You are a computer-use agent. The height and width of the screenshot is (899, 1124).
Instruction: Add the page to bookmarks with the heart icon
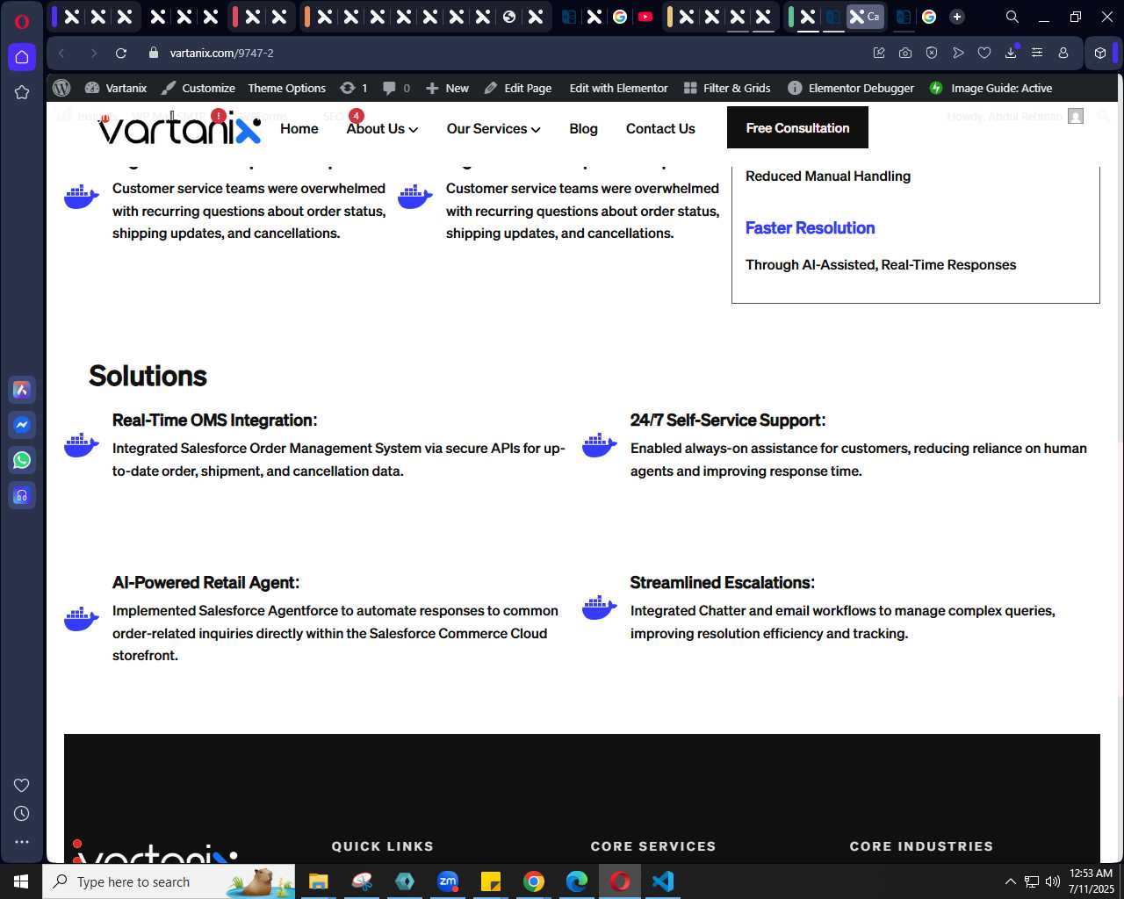coord(984,53)
